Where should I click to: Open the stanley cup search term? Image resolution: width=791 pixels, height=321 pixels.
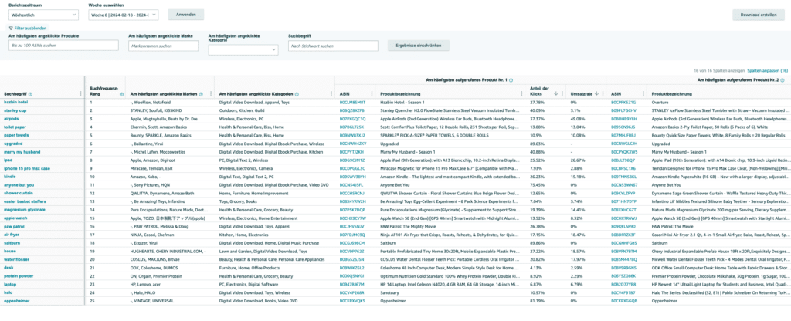coord(15,110)
